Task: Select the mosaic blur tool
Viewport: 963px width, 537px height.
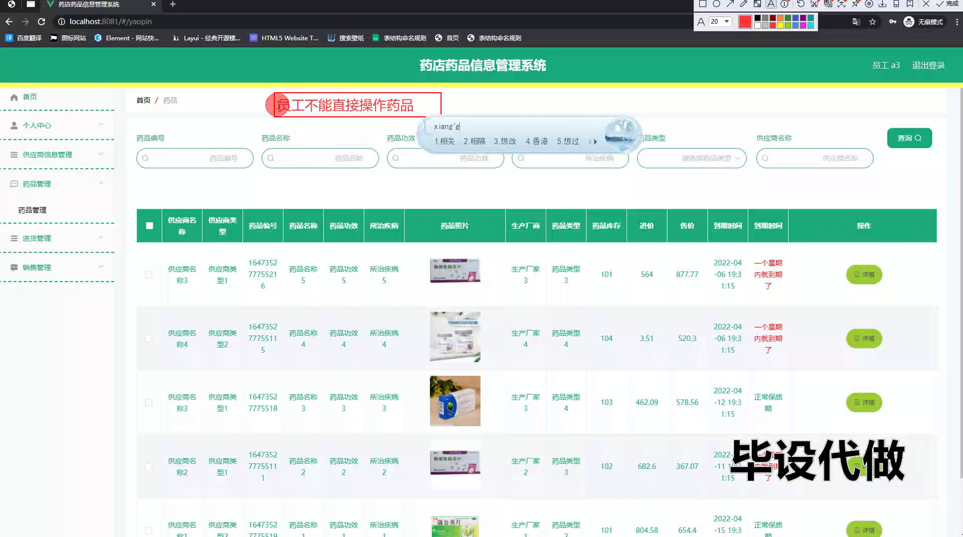Action: [757, 4]
